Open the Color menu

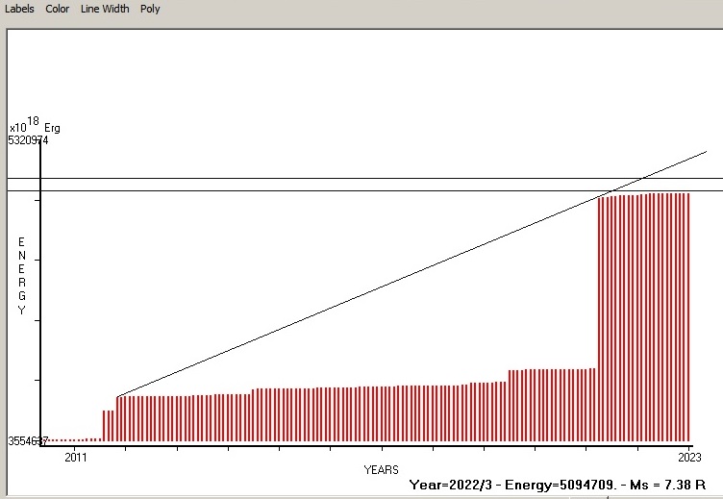tap(57, 9)
